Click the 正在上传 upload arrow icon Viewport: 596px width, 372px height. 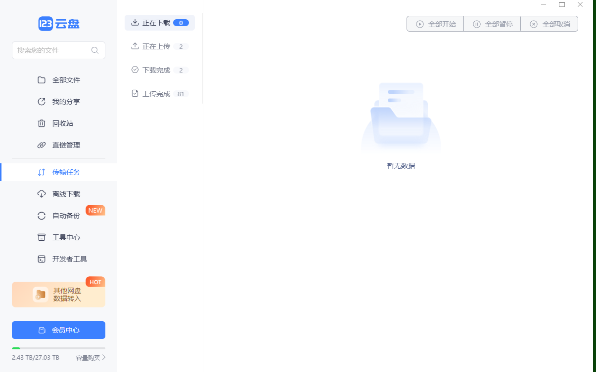coord(135,46)
